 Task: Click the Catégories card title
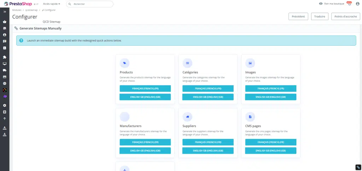190,72
